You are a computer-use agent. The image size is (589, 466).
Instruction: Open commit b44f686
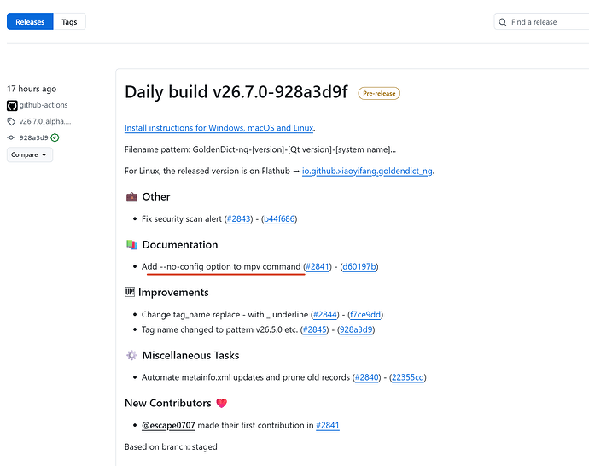(279, 219)
